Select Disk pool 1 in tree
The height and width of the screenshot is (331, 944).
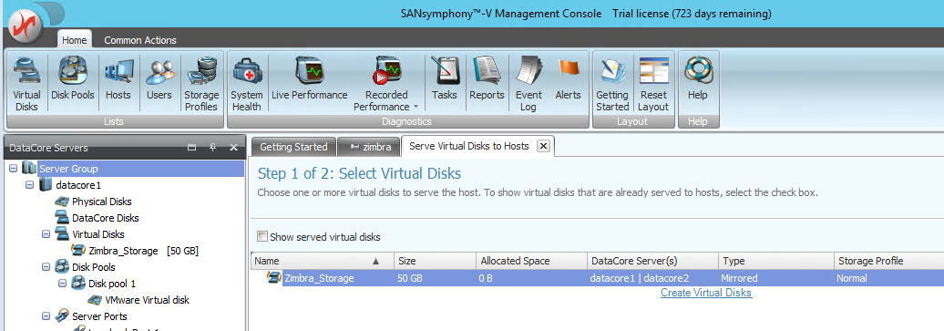[112, 283]
